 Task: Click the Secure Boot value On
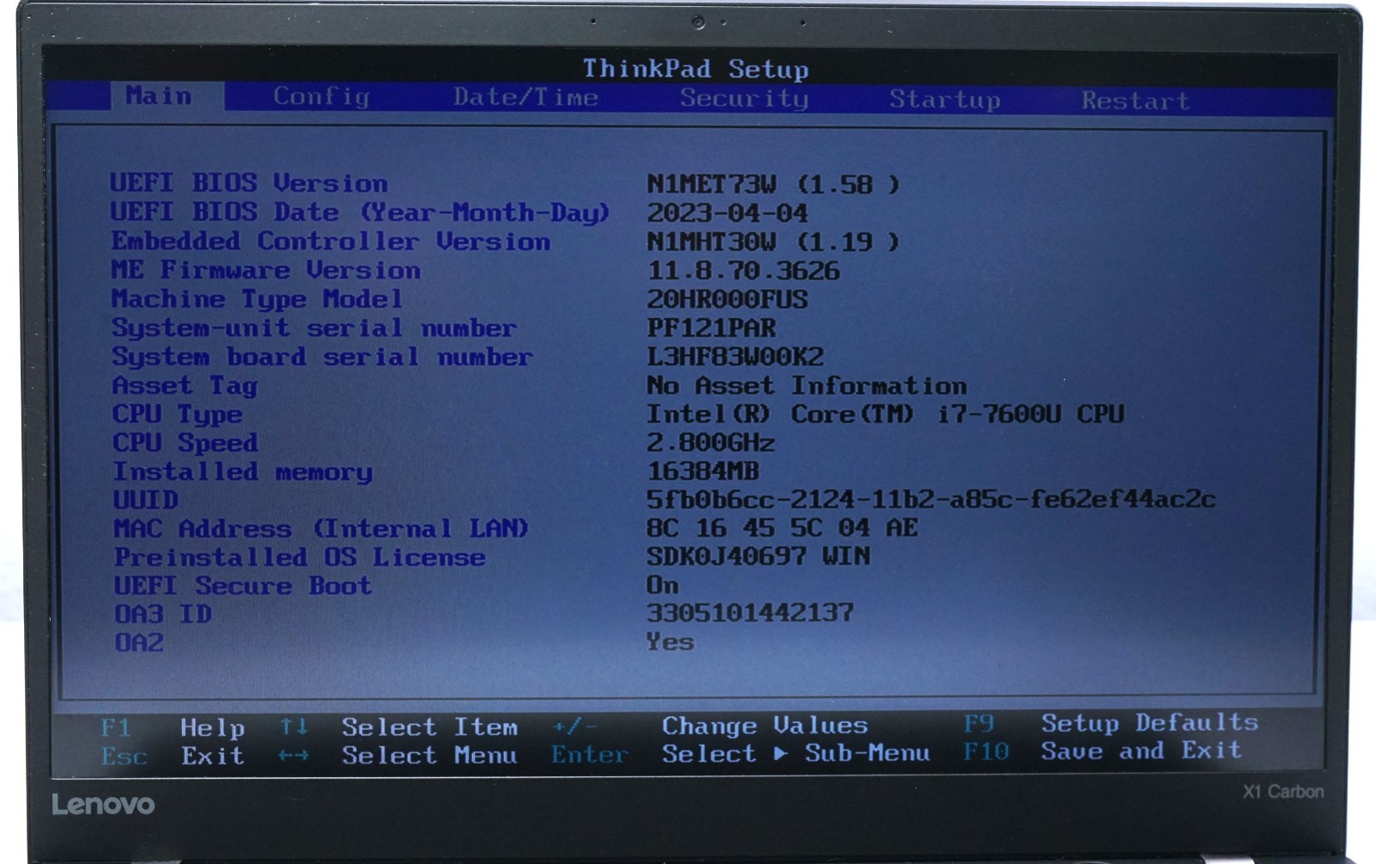pyautogui.click(x=663, y=585)
